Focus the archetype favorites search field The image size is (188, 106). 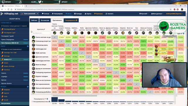41,33
